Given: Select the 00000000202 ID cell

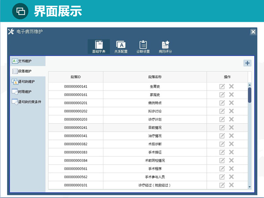Looking at the screenshot, I should [76, 111].
